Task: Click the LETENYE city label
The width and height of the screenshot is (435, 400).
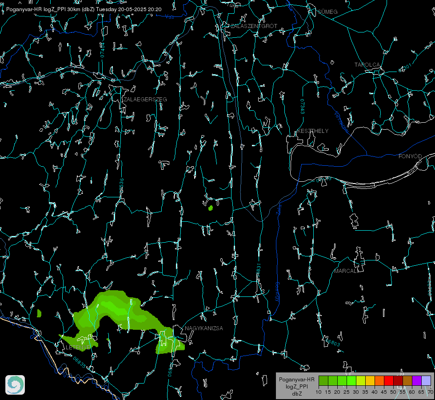Action: [x=78, y=347]
